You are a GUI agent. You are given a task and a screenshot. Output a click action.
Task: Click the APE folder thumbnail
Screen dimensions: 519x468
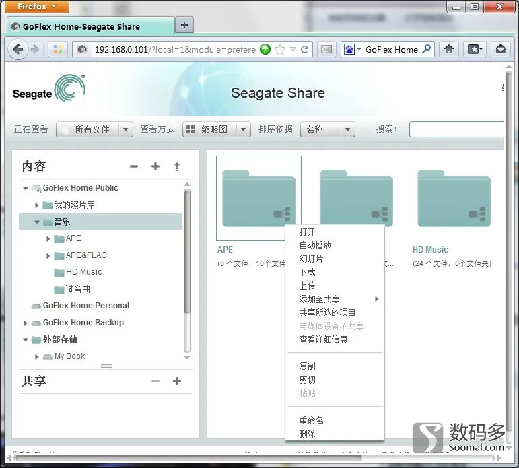pyautogui.click(x=259, y=199)
